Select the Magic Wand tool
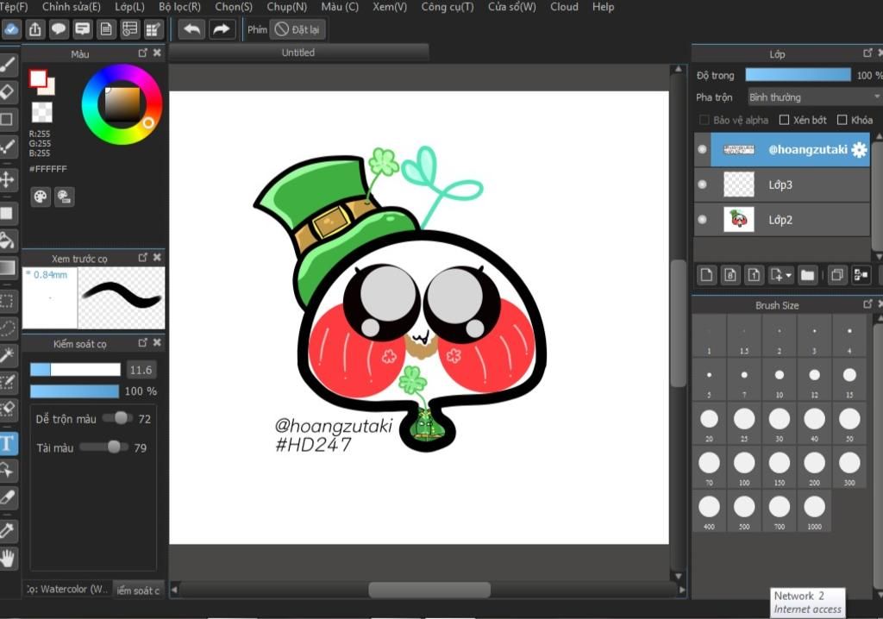883x619 pixels. pyautogui.click(x=8, y=355)
